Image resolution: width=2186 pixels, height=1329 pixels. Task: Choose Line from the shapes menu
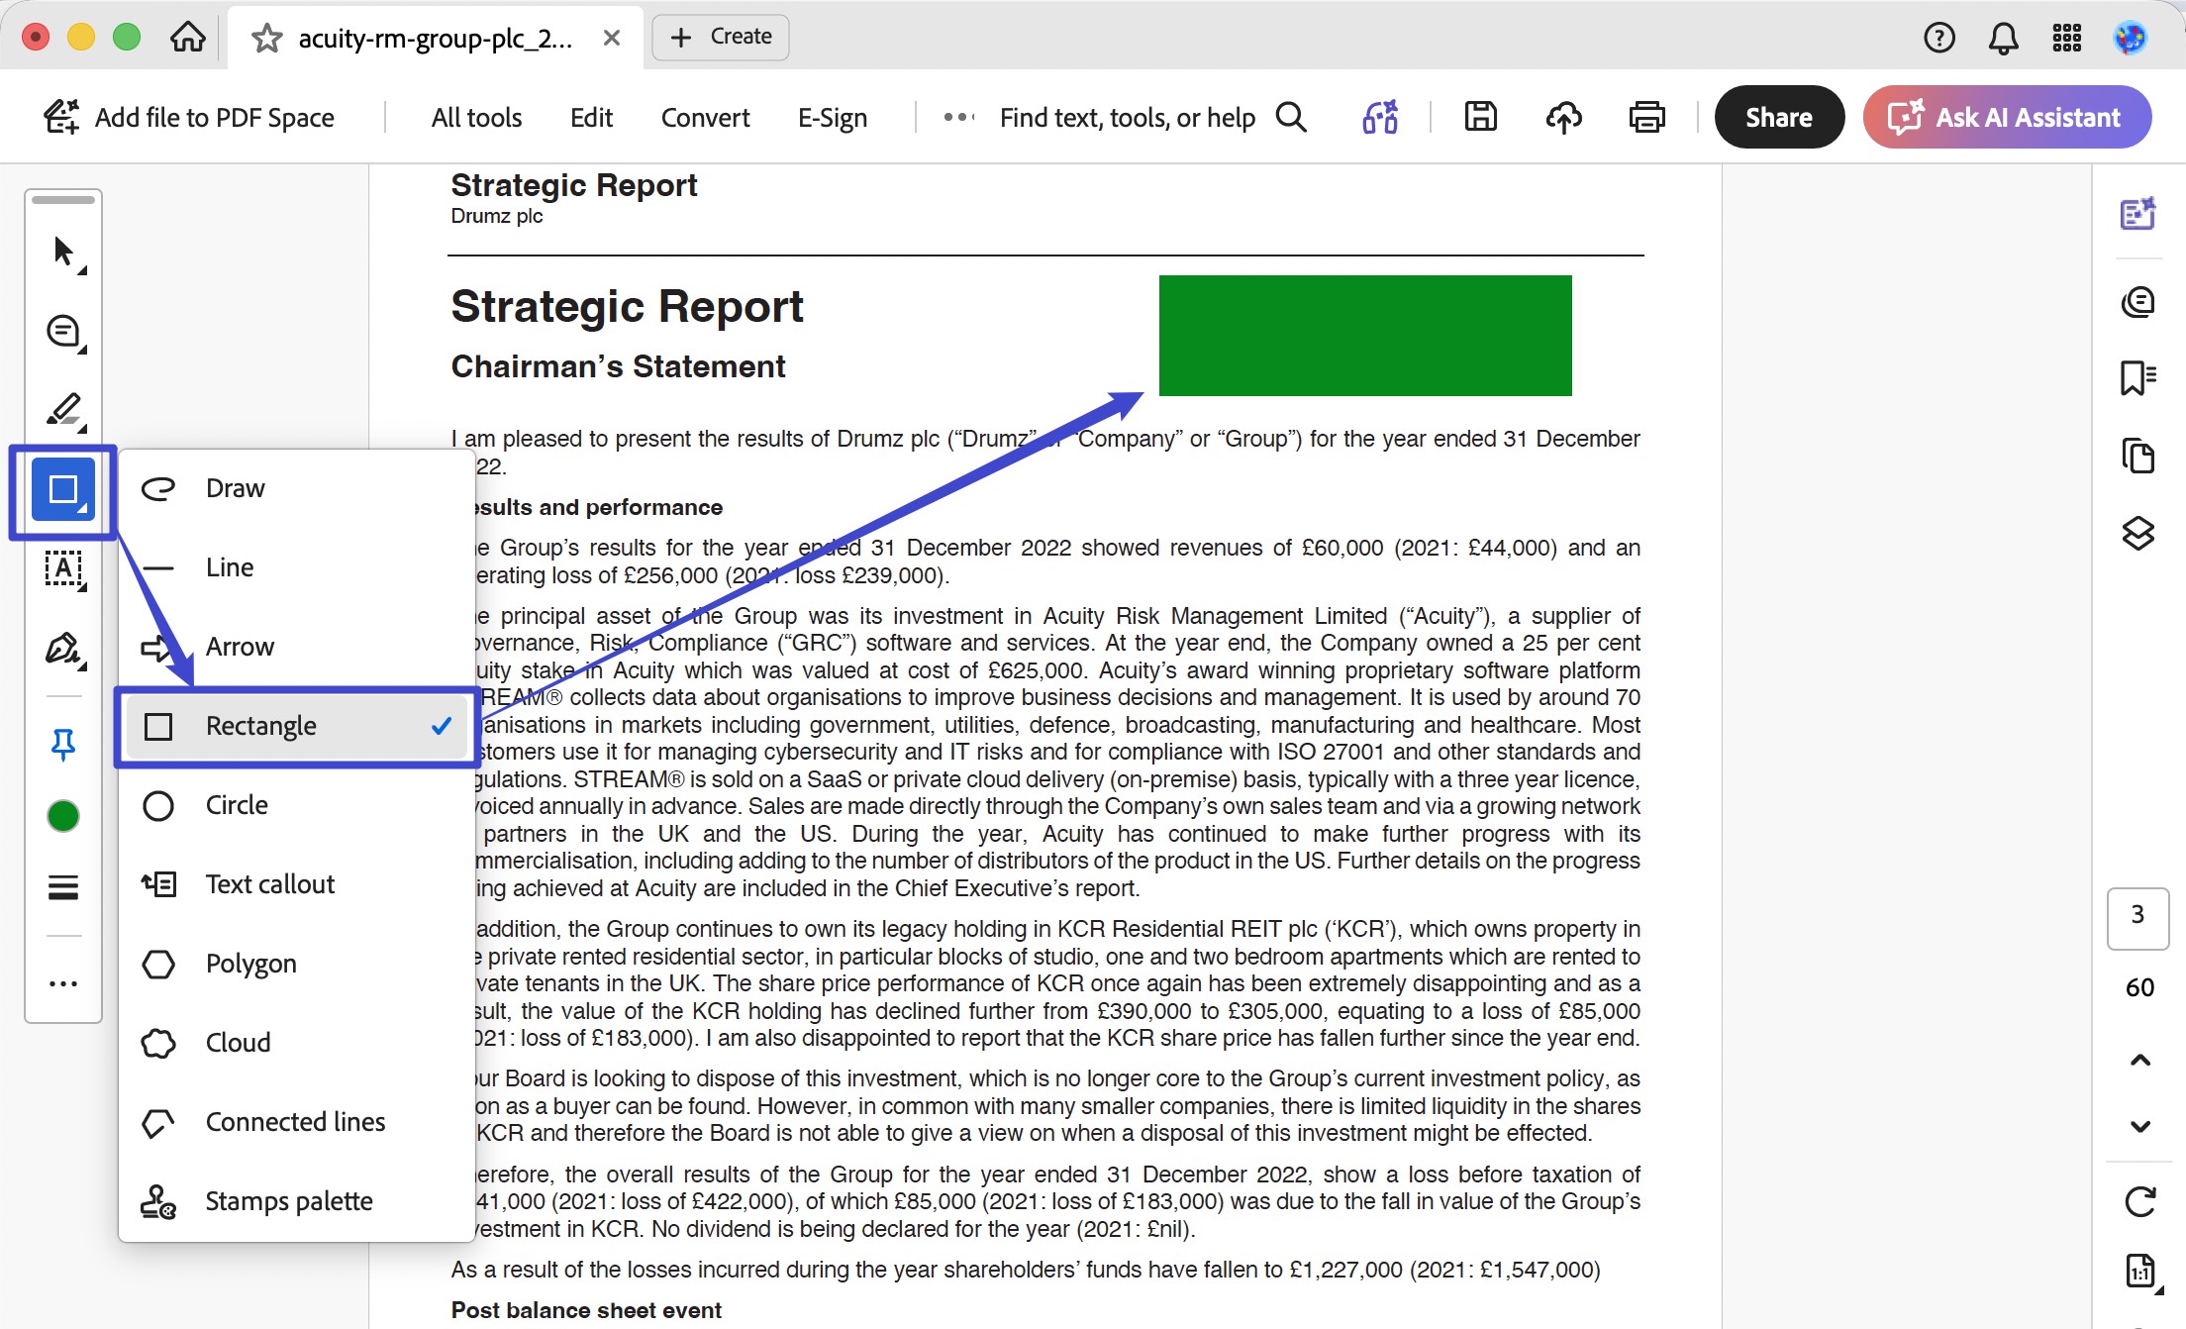coord(297,567)
